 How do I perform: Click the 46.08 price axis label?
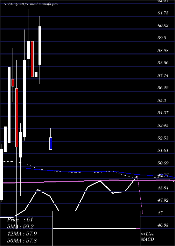pyautogui.click(x=163, y=225)
